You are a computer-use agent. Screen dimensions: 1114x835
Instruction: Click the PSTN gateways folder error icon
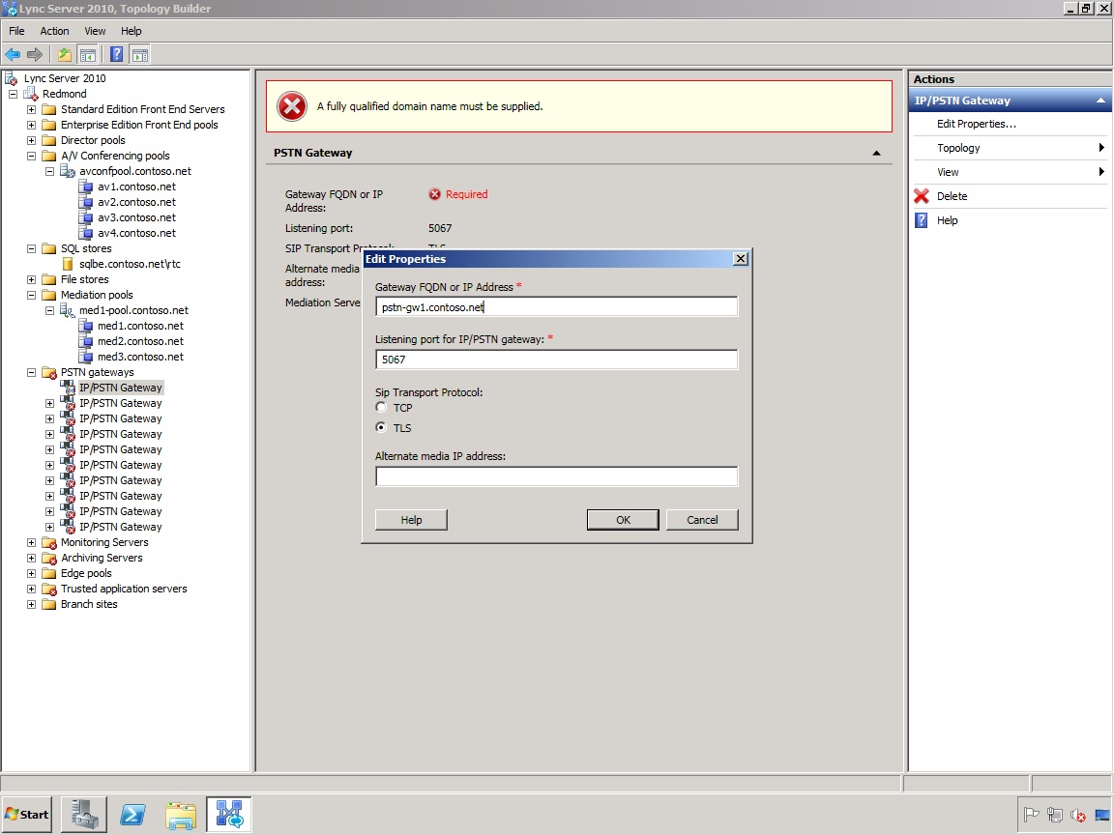(x=49, y=373)
